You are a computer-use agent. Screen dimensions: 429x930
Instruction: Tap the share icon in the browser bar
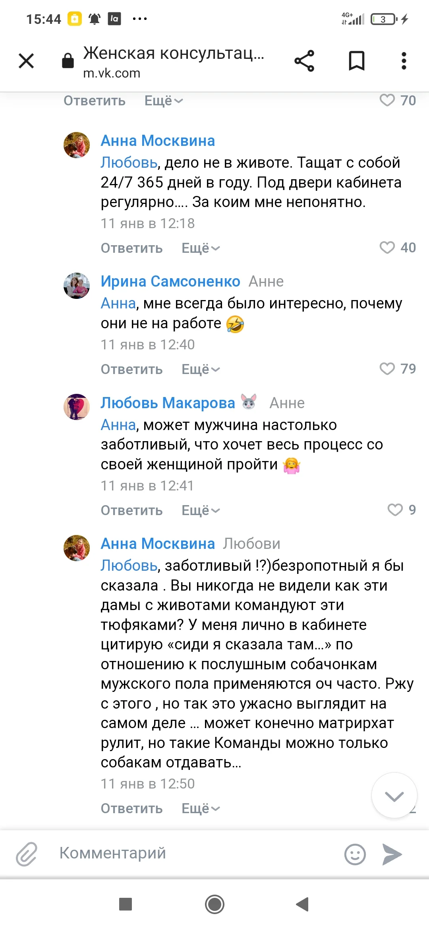coord(304,61)
